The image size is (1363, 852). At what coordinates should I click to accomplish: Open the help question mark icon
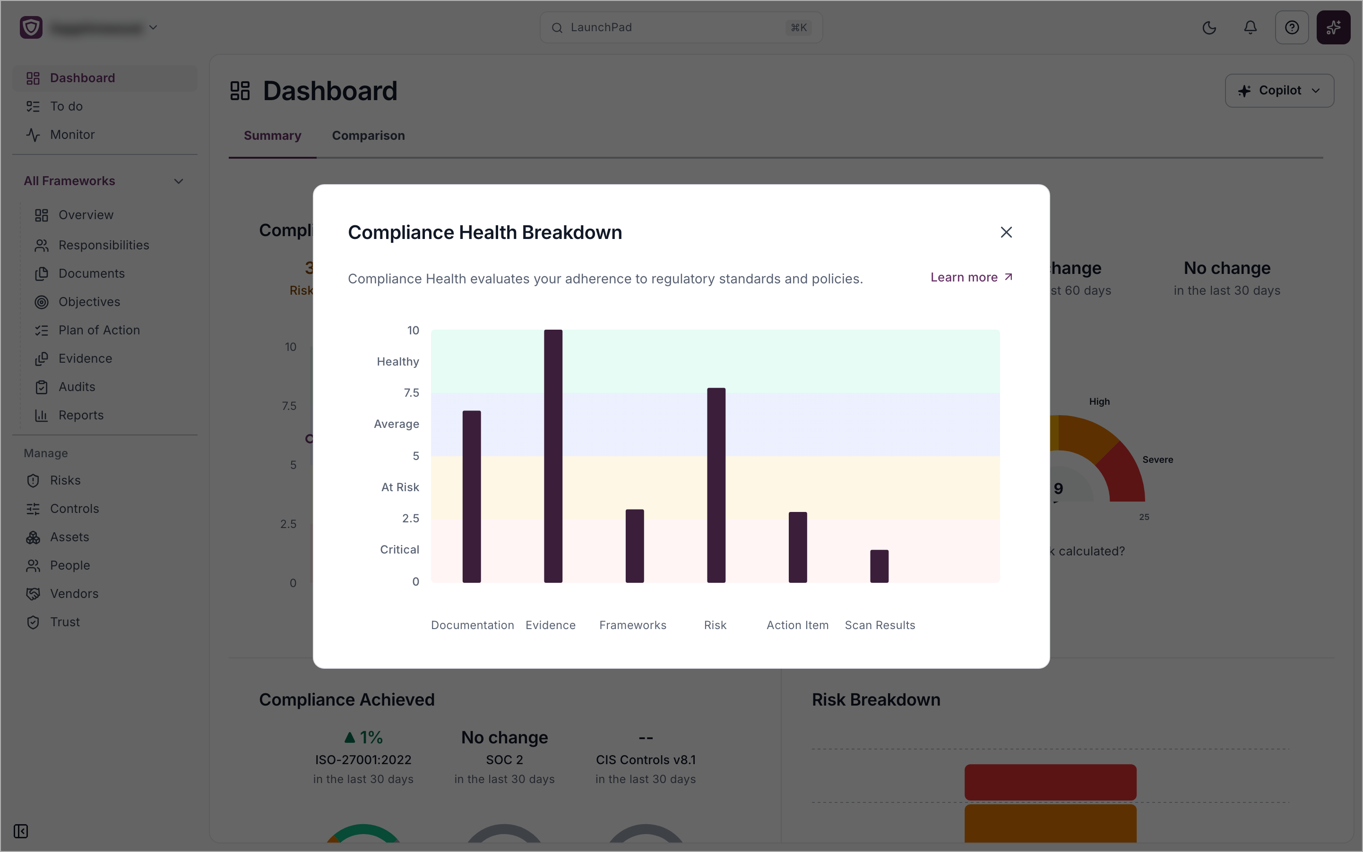click(x=1291, y=27)
